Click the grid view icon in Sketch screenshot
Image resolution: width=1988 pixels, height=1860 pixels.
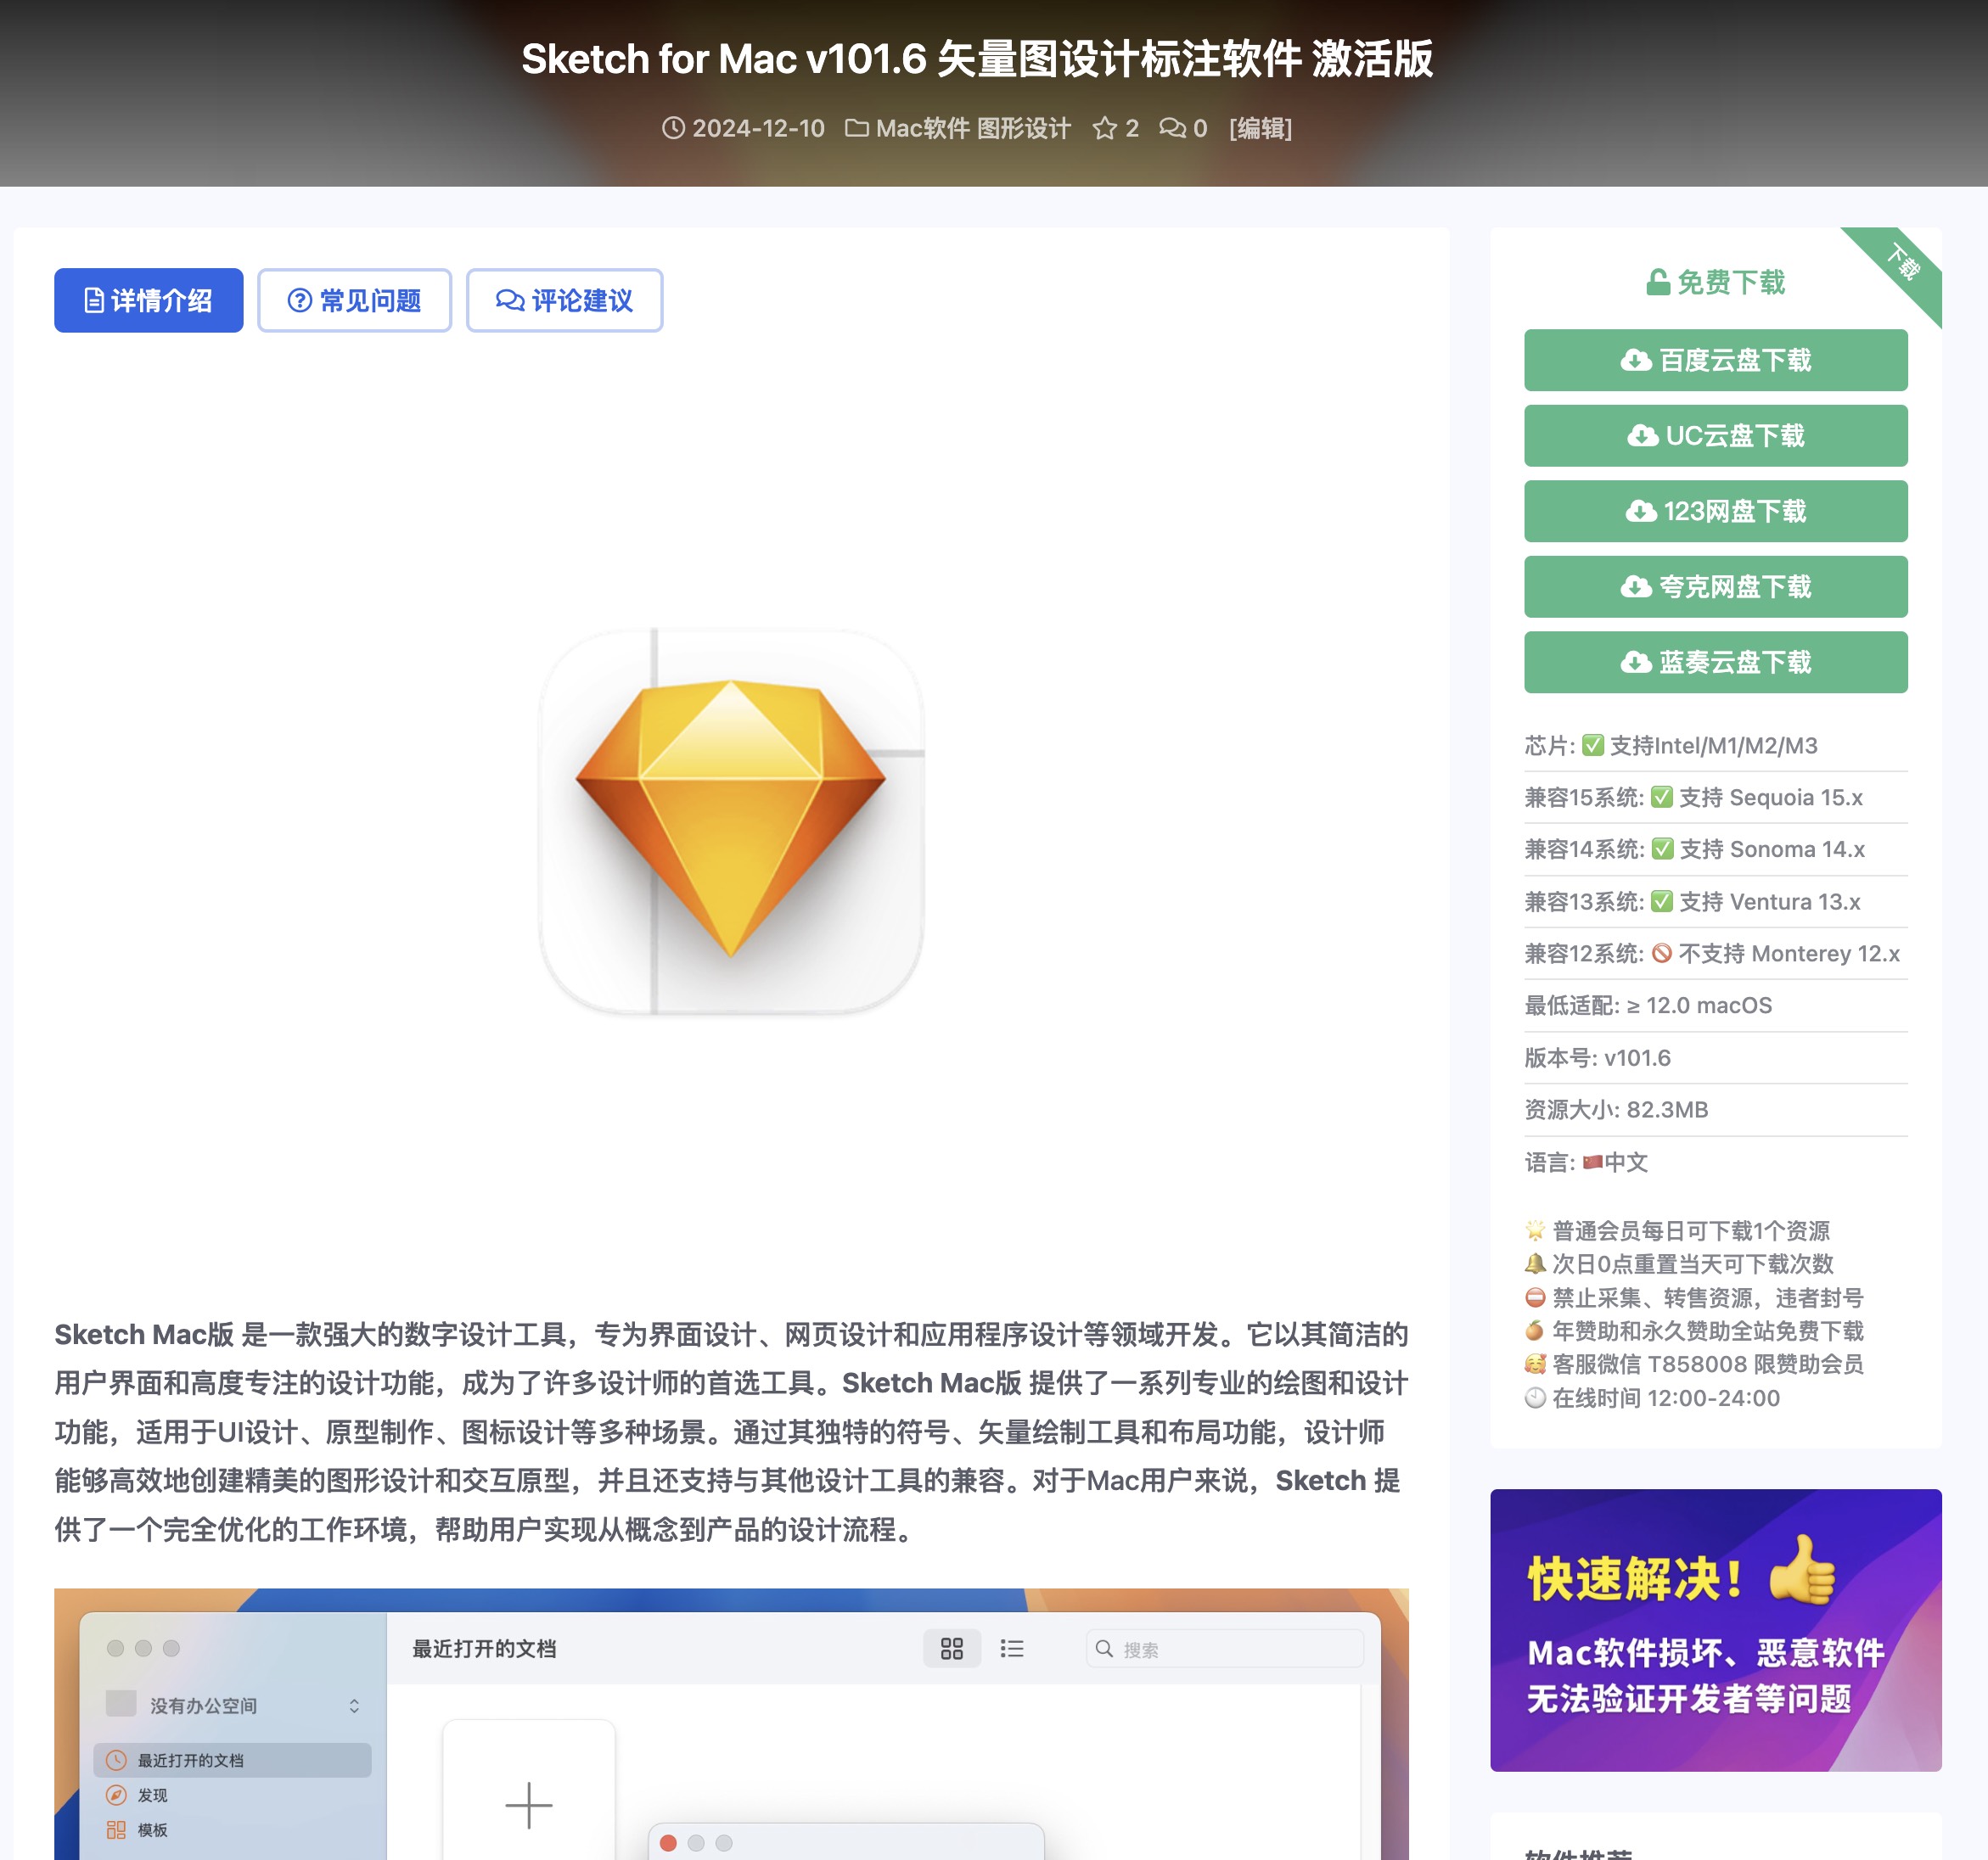(x=951, y=1648)
